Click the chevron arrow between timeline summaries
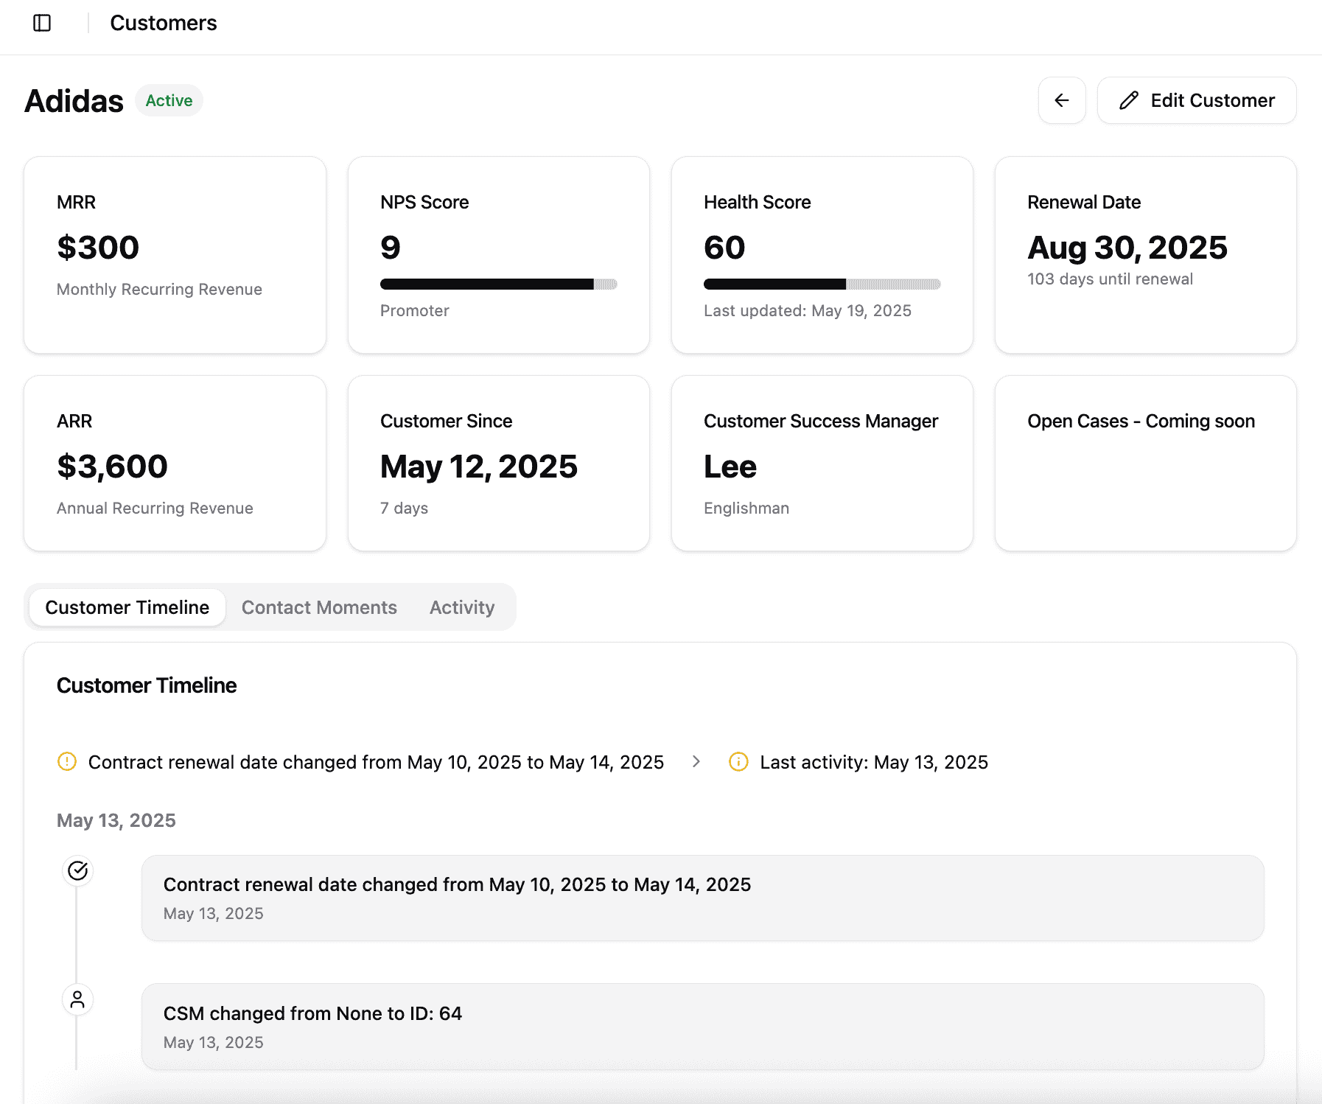1322x1104 pixels. coord(696,761)
